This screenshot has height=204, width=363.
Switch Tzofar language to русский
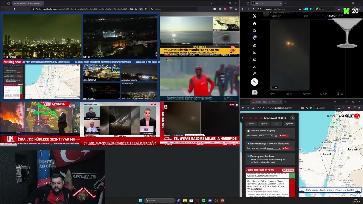point(289,124)
